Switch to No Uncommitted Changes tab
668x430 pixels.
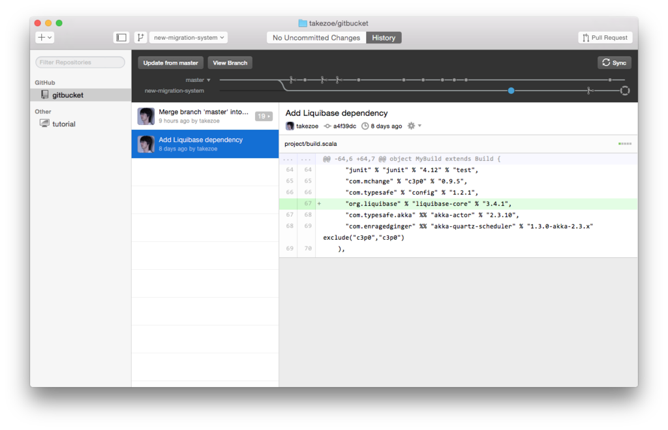316,38
